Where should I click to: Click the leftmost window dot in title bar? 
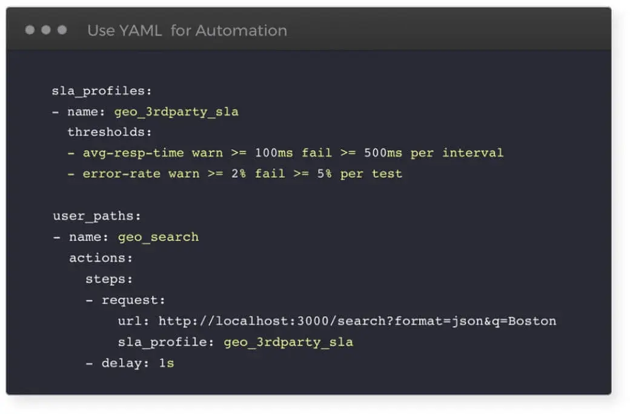pos(30,30)
